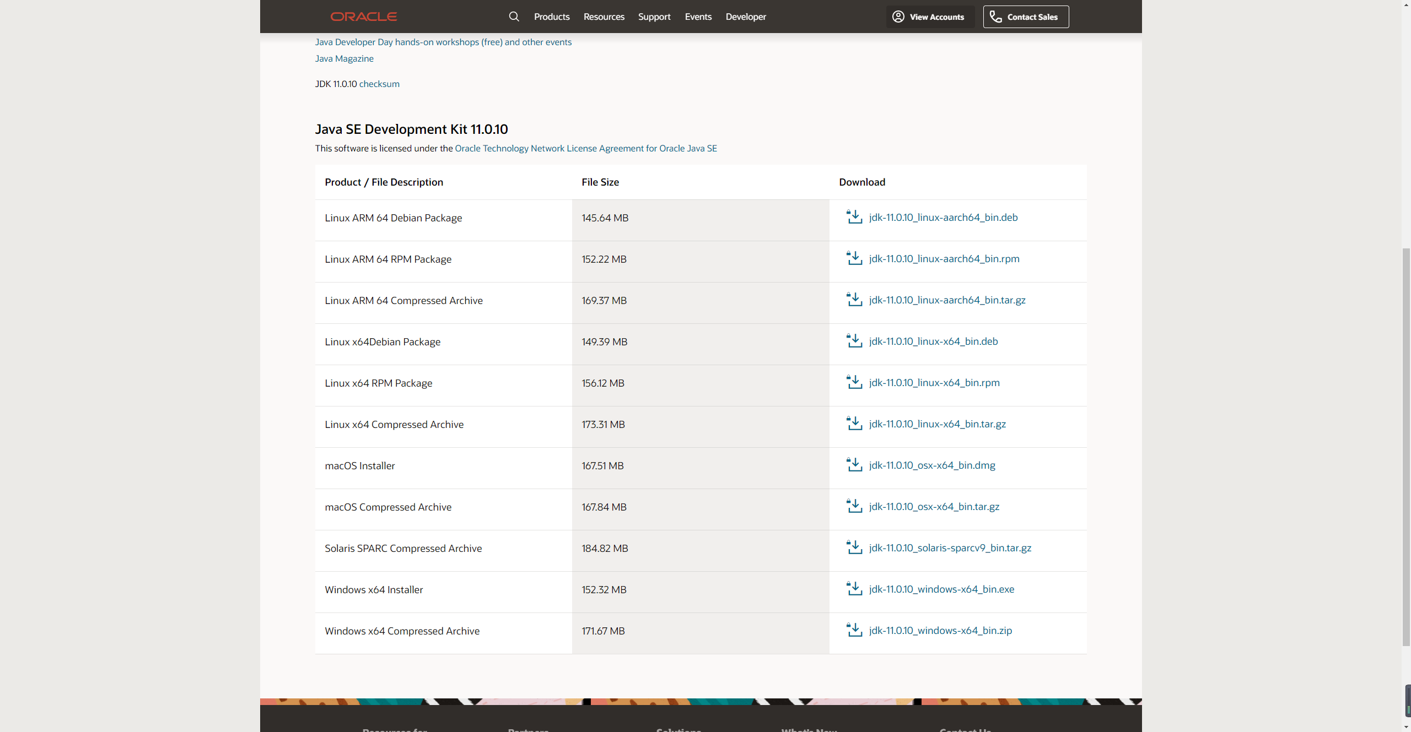Download jdk-11.0.10_windows-x64_bin.exe file link
Screen dimensions: 1411x732
pos(941,589)
